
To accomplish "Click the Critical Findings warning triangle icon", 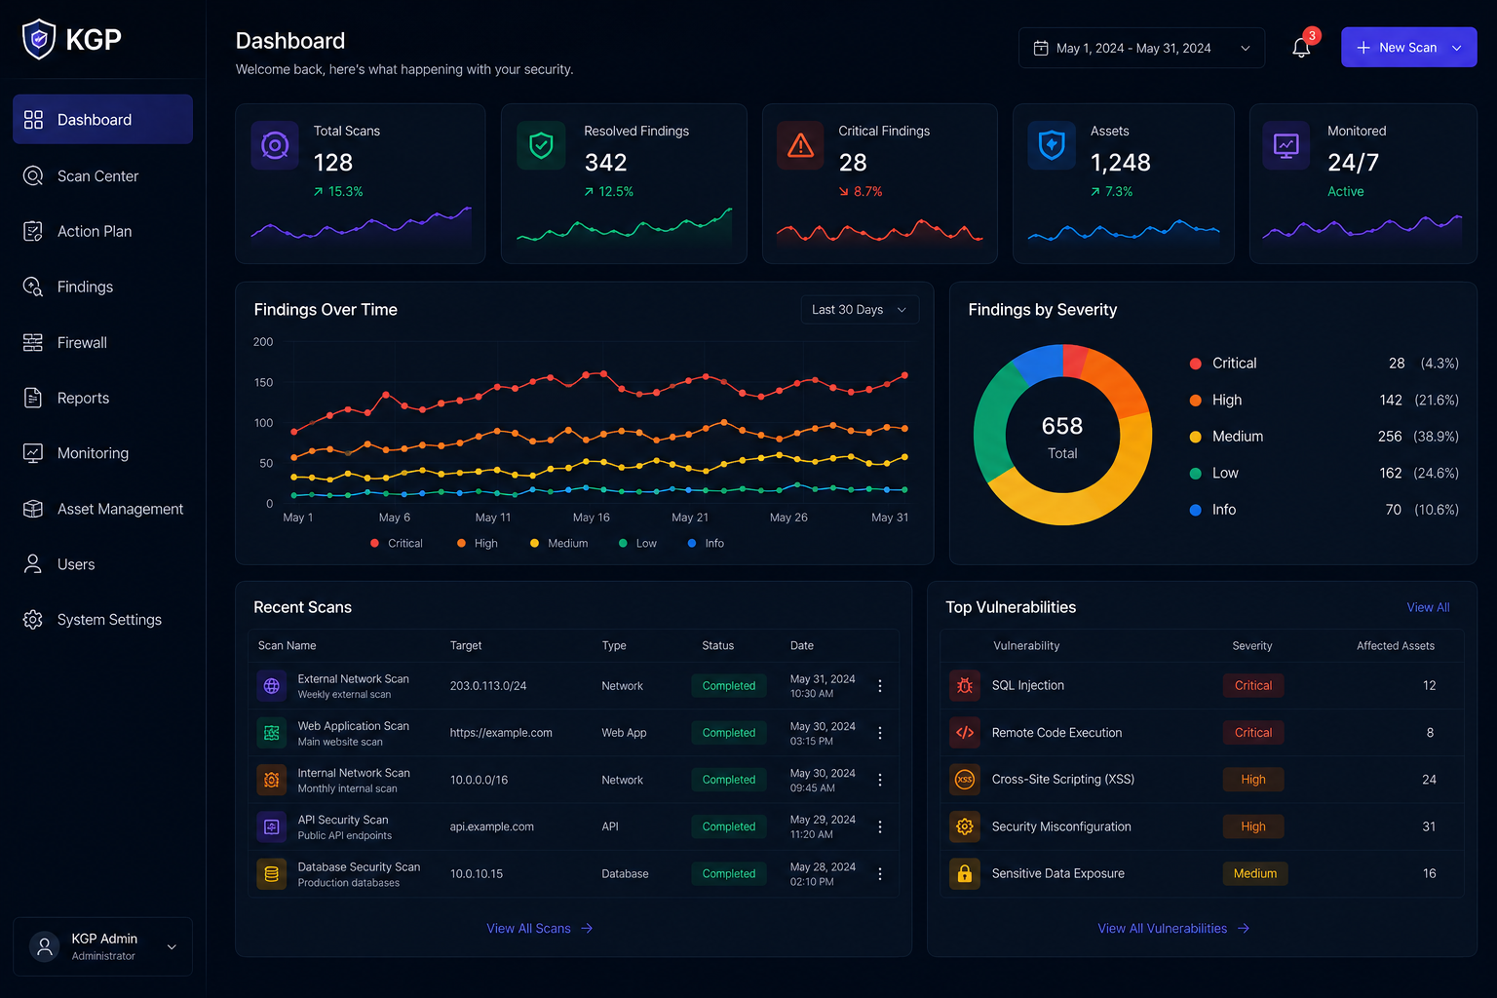I will (x=800, y=146).
